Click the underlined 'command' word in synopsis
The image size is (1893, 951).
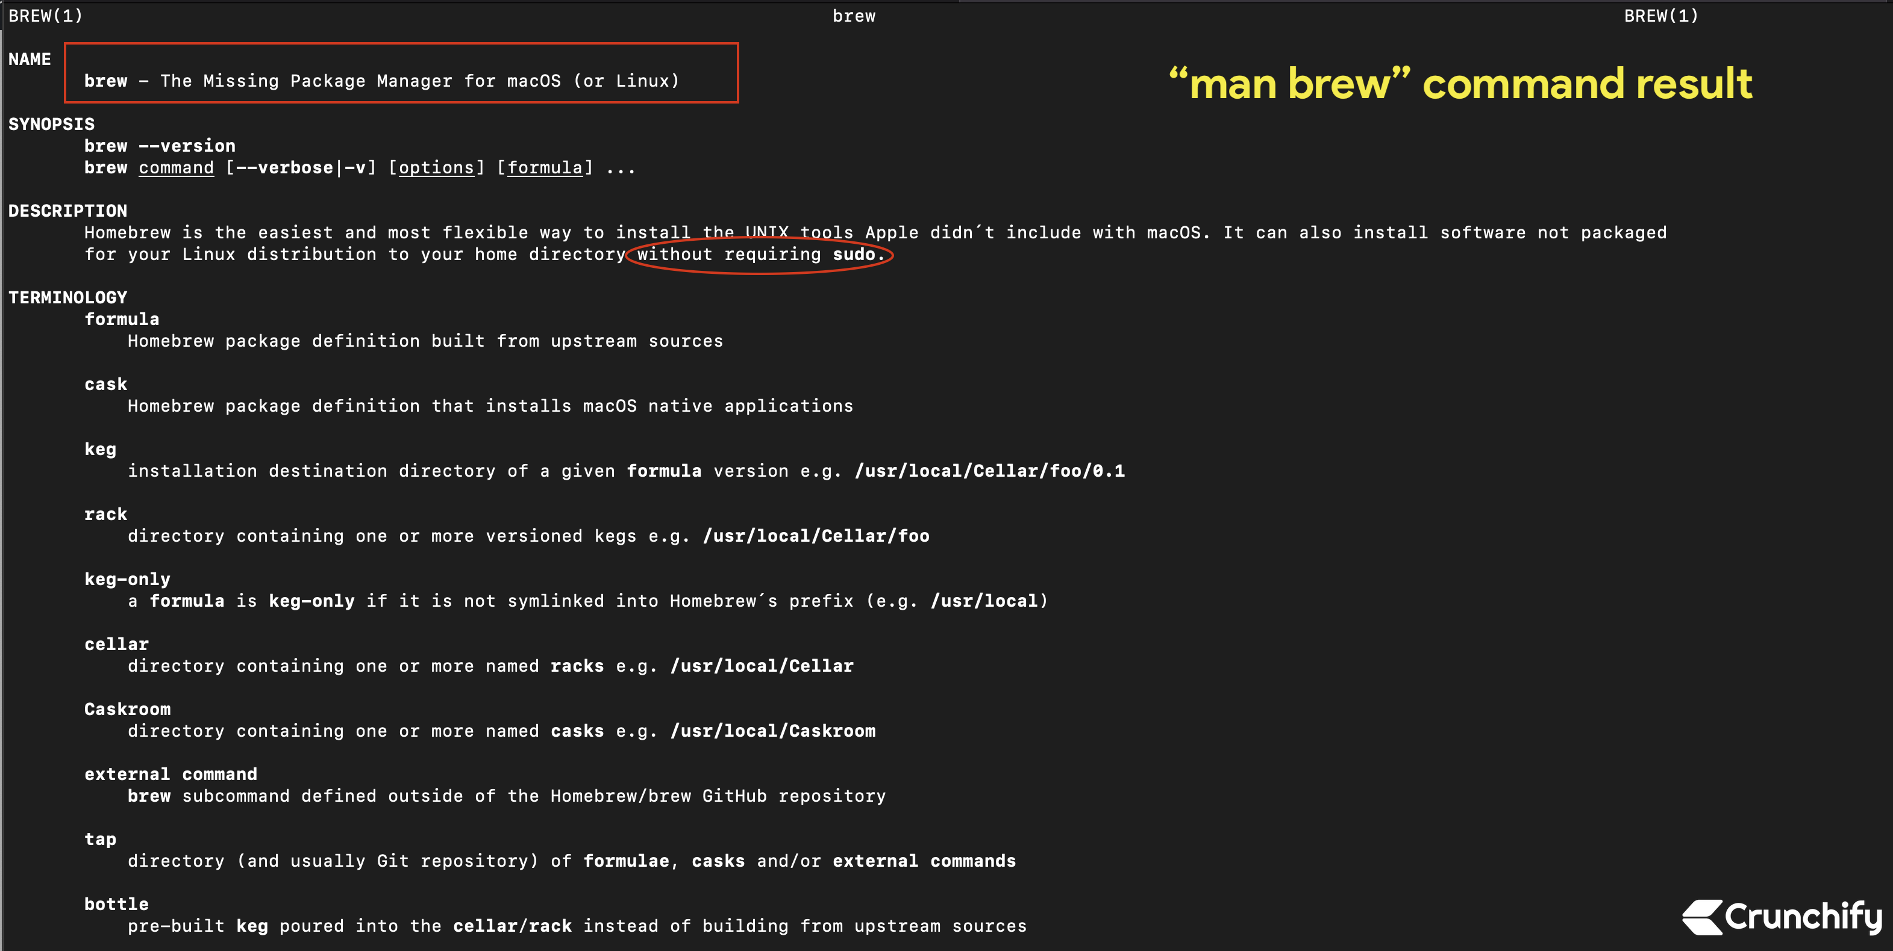click(177, 168)
